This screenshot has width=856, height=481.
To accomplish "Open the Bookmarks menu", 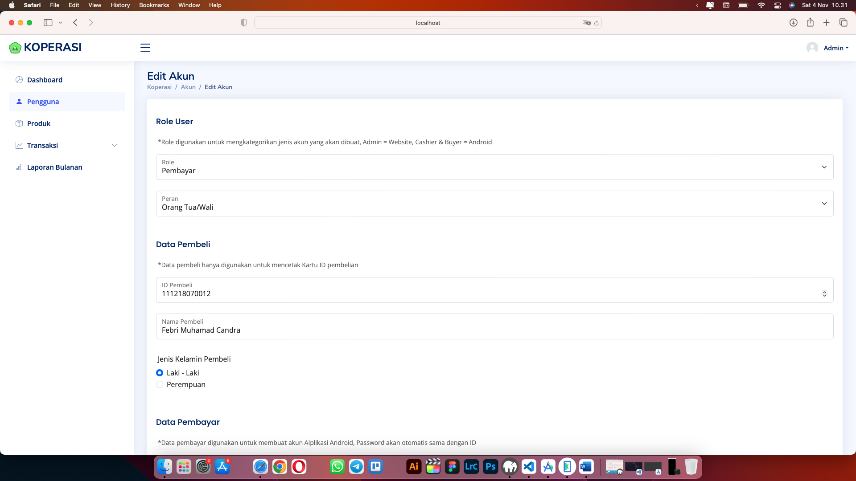I will pos(154,5).
